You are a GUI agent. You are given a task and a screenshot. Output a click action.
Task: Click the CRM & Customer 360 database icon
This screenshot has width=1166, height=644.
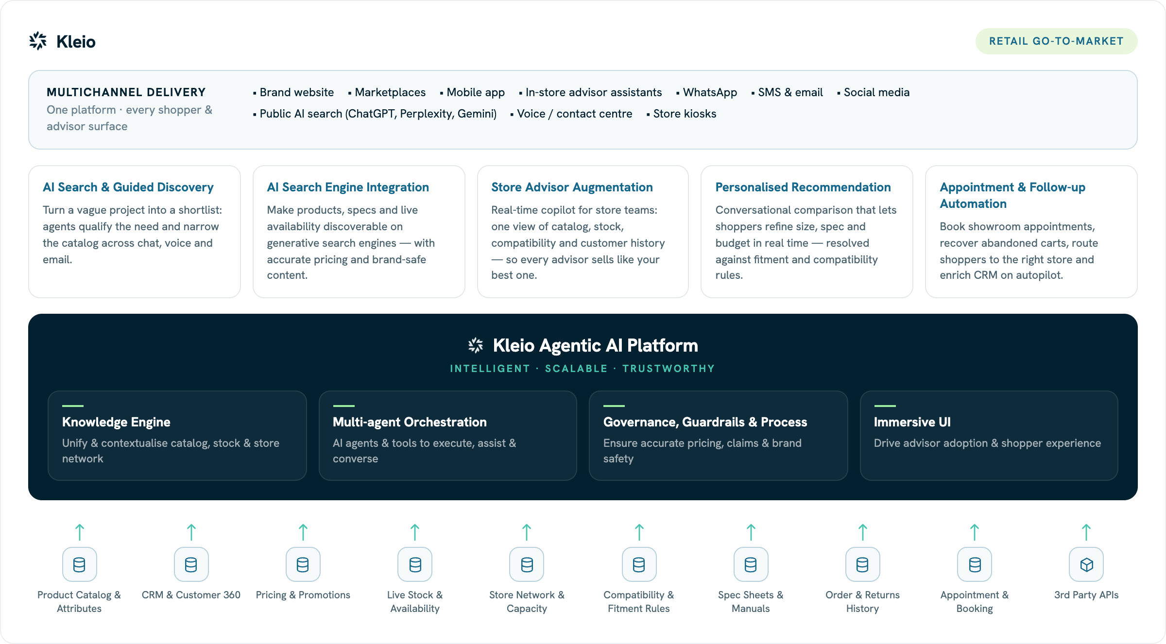191,564
